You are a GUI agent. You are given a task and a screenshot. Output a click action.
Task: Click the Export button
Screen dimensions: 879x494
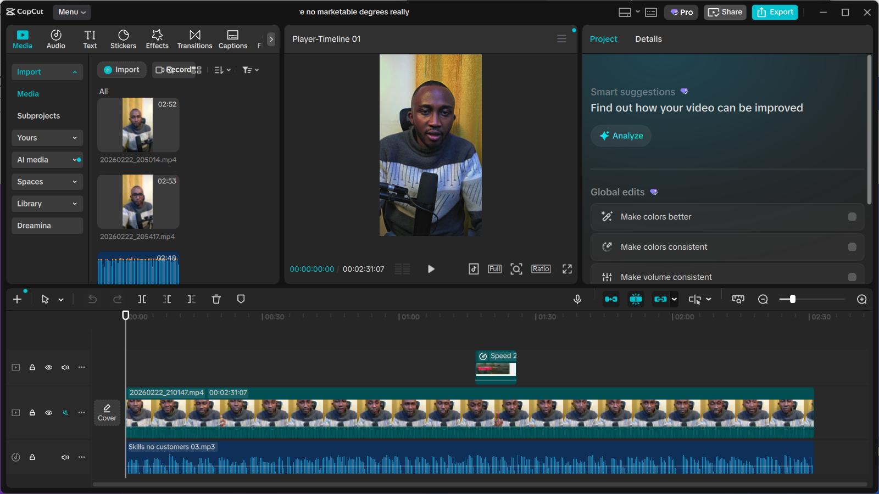tap(775, 12)
